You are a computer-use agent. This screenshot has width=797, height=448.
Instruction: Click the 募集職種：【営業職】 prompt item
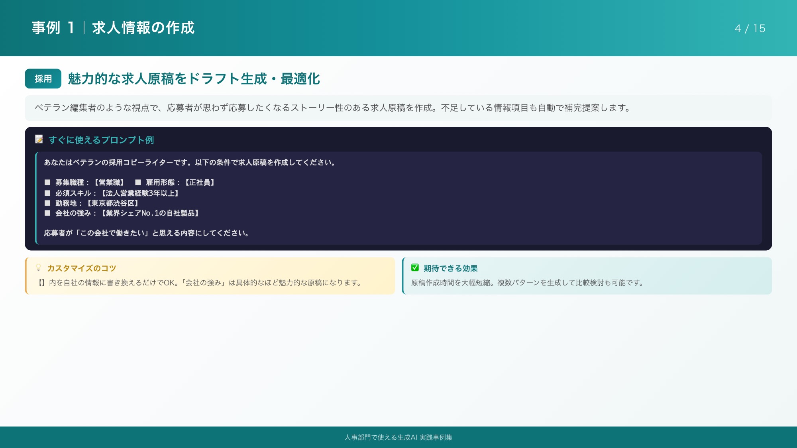pyautogui.click(x=90, y=182)
